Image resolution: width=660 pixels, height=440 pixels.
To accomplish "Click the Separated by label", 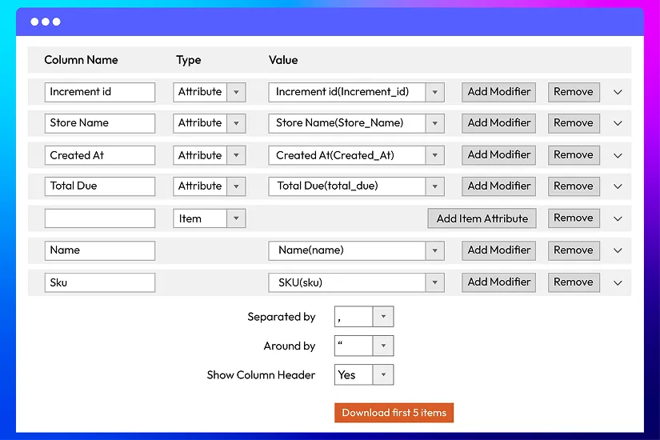I will tap(281, 317).
